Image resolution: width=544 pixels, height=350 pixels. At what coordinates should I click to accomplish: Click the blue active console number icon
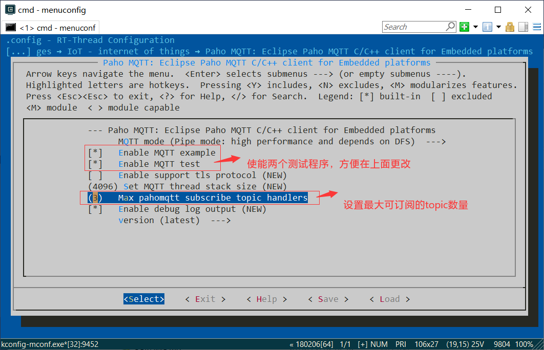click(x=488, y=27)
